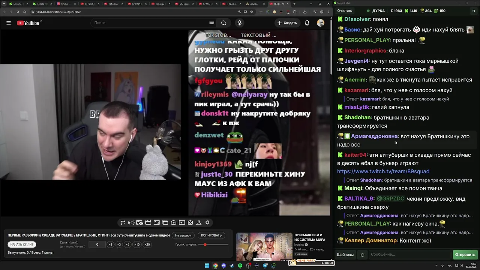This screenshot has height=270, width=480.
Task: Click the 'КОПИРОВАТЬ' button
Action: [x=211, y=235]
